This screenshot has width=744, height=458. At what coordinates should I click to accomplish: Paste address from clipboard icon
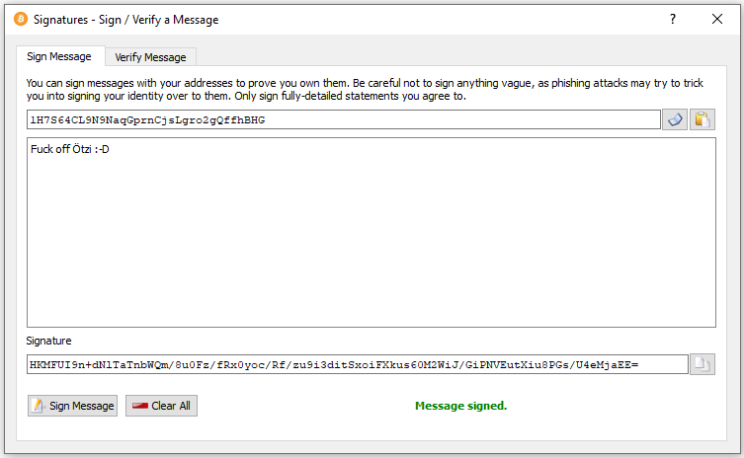click(x=702, y=119)
